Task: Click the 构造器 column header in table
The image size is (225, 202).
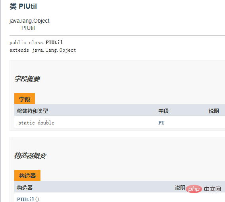Action: point(25,188)
